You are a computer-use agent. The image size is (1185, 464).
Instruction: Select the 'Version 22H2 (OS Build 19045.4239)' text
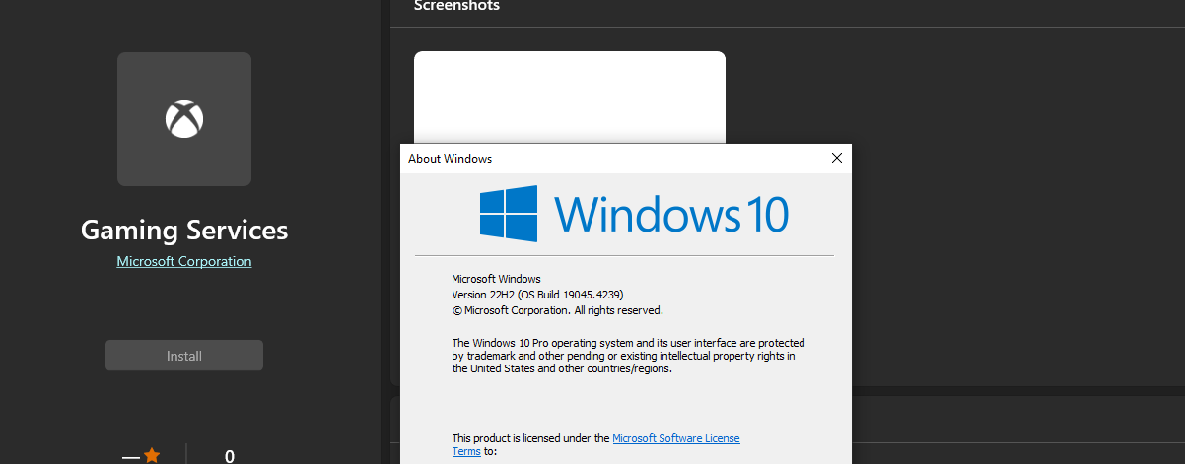coord(537,295)
